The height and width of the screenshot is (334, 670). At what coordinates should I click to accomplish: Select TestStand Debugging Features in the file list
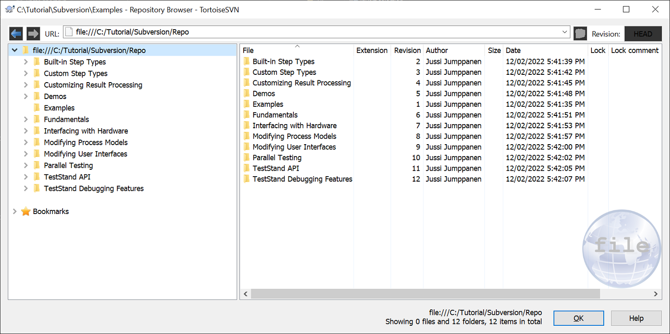302,179
